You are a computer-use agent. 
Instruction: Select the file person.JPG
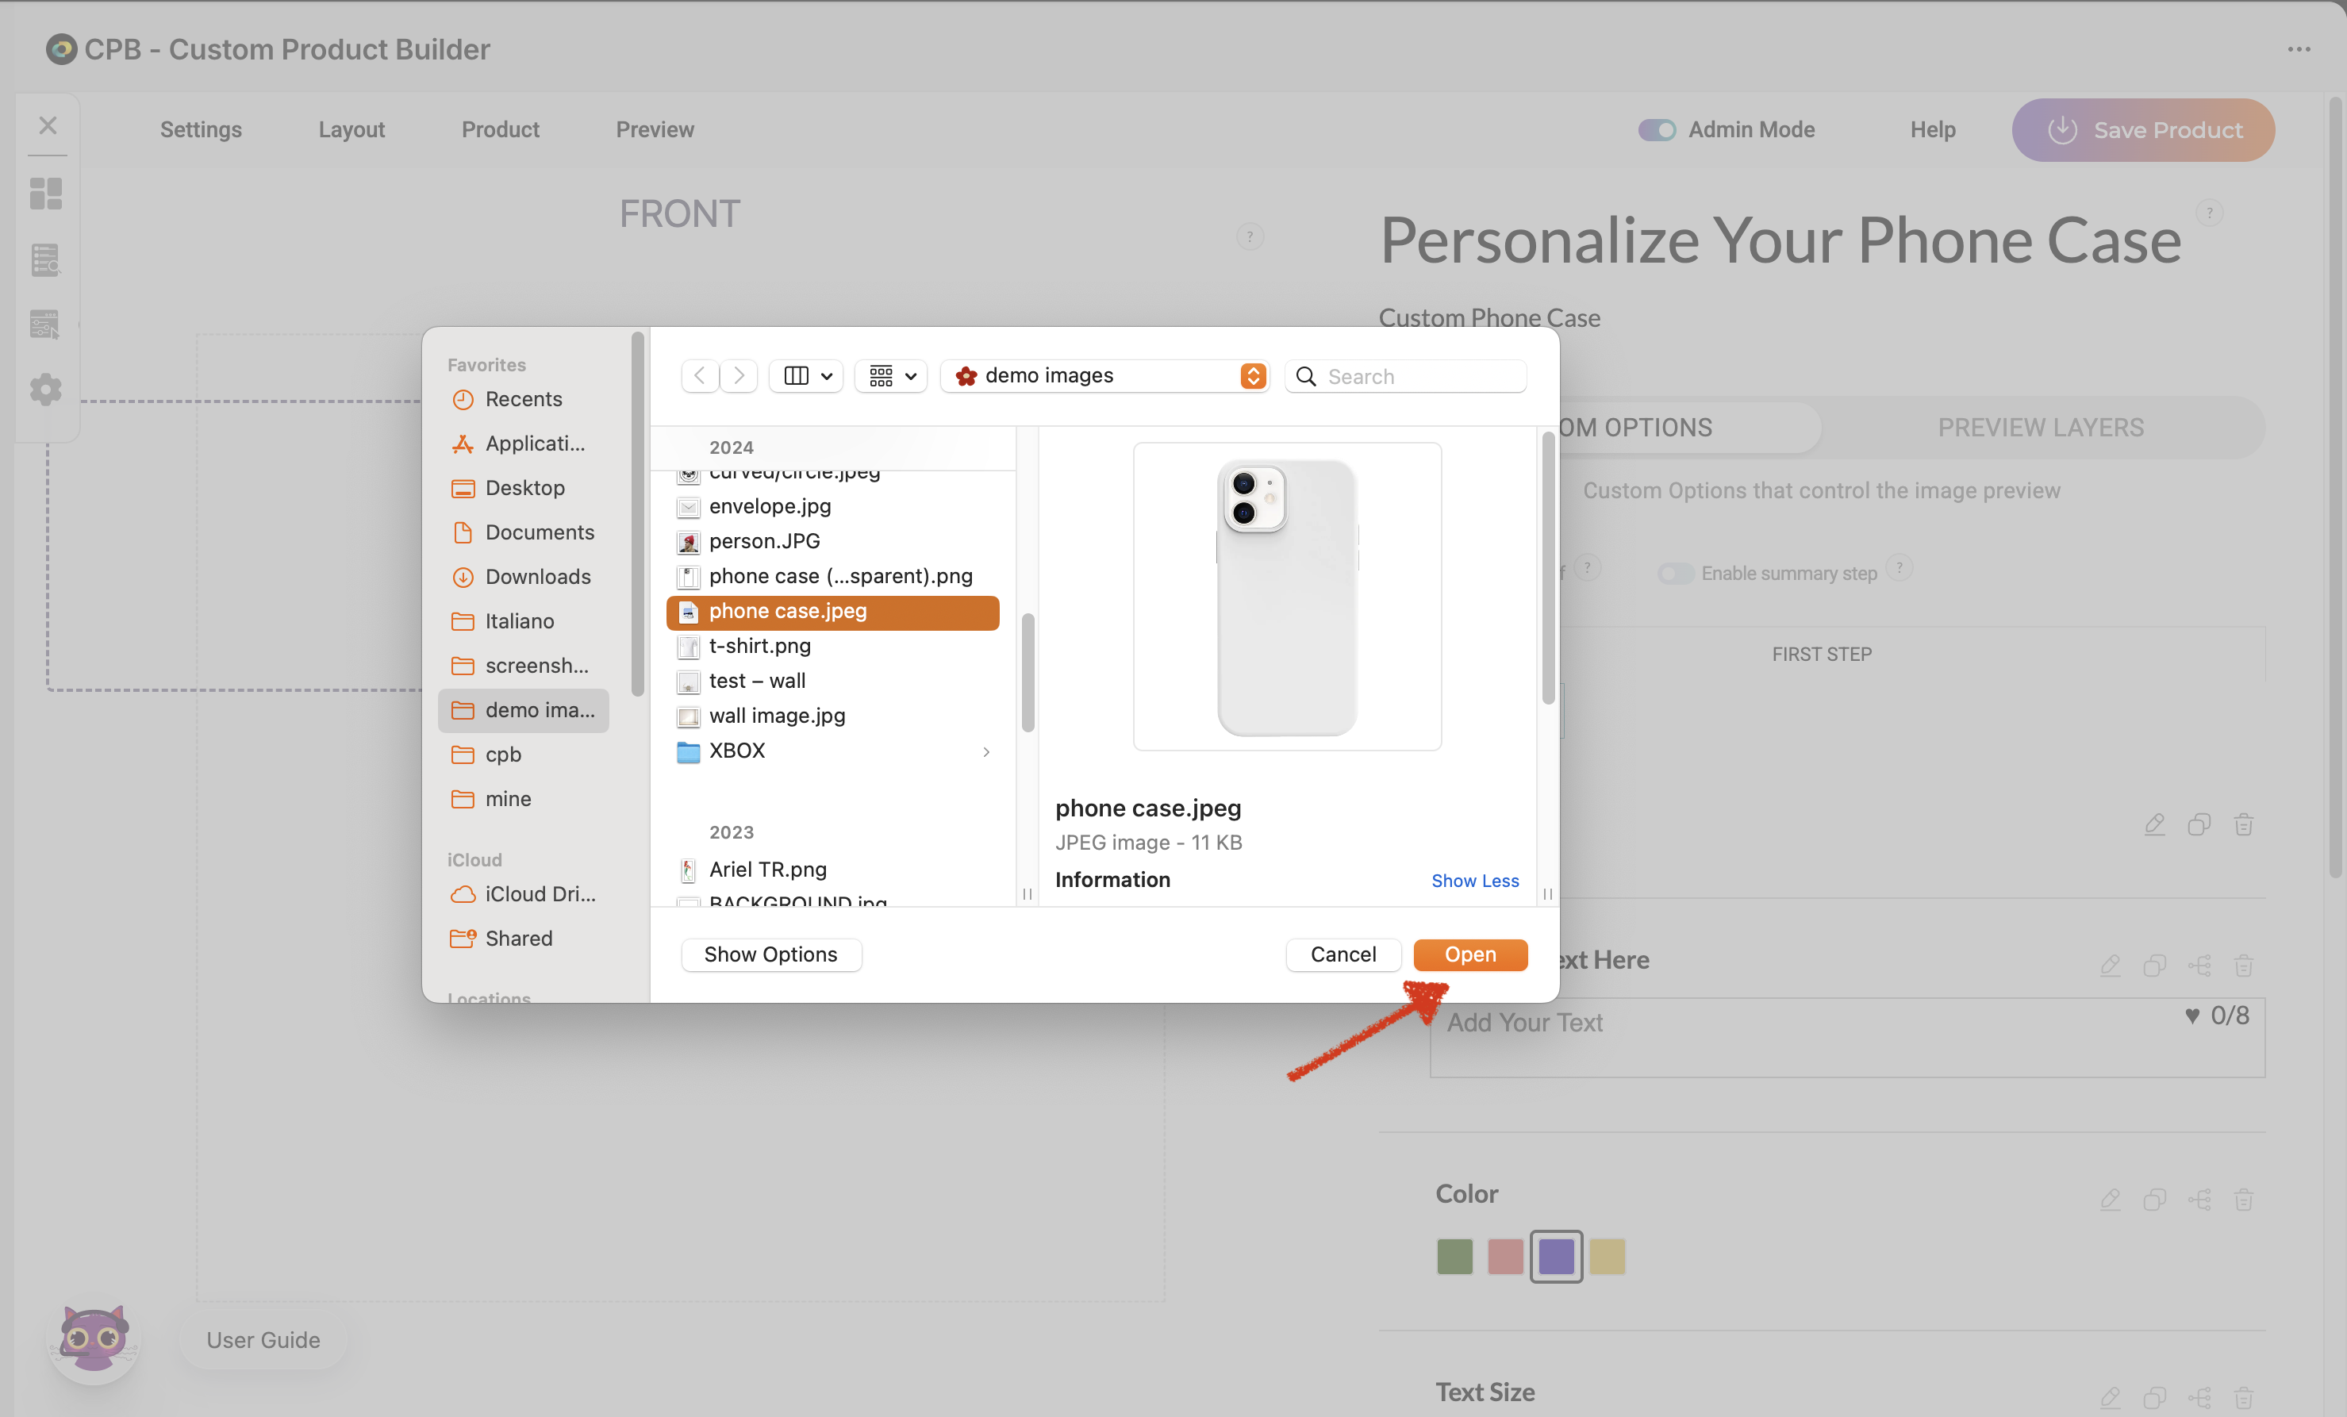tap(833, 541)
